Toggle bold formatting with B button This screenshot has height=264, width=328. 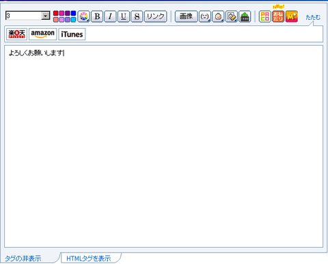(x=97, y=16)
